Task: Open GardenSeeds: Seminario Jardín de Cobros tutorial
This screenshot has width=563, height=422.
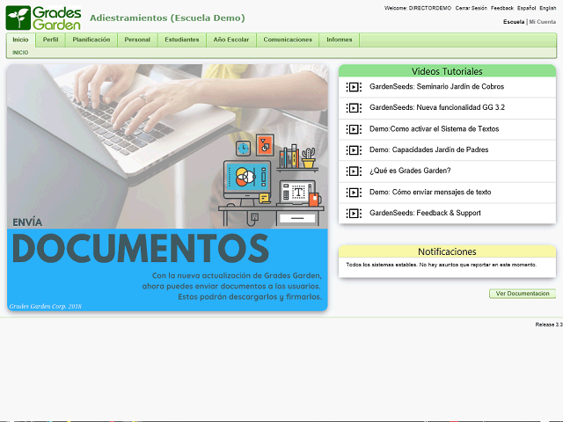Action: pyautogui.click(x=436, y=87)
